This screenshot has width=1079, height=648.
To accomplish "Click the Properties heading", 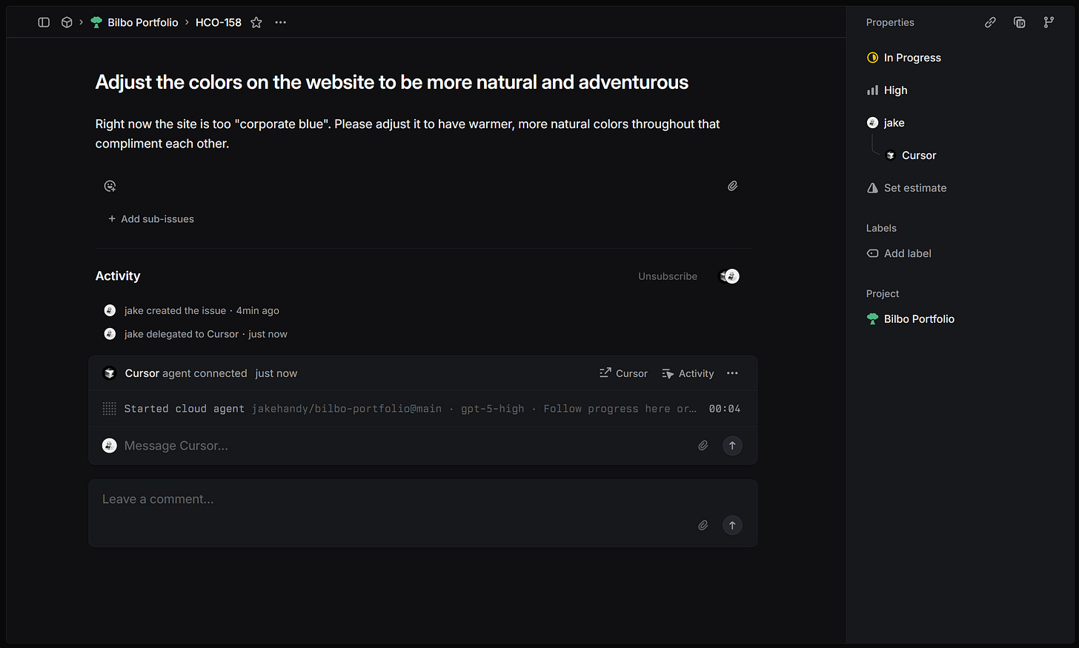I will pos(890,22).
